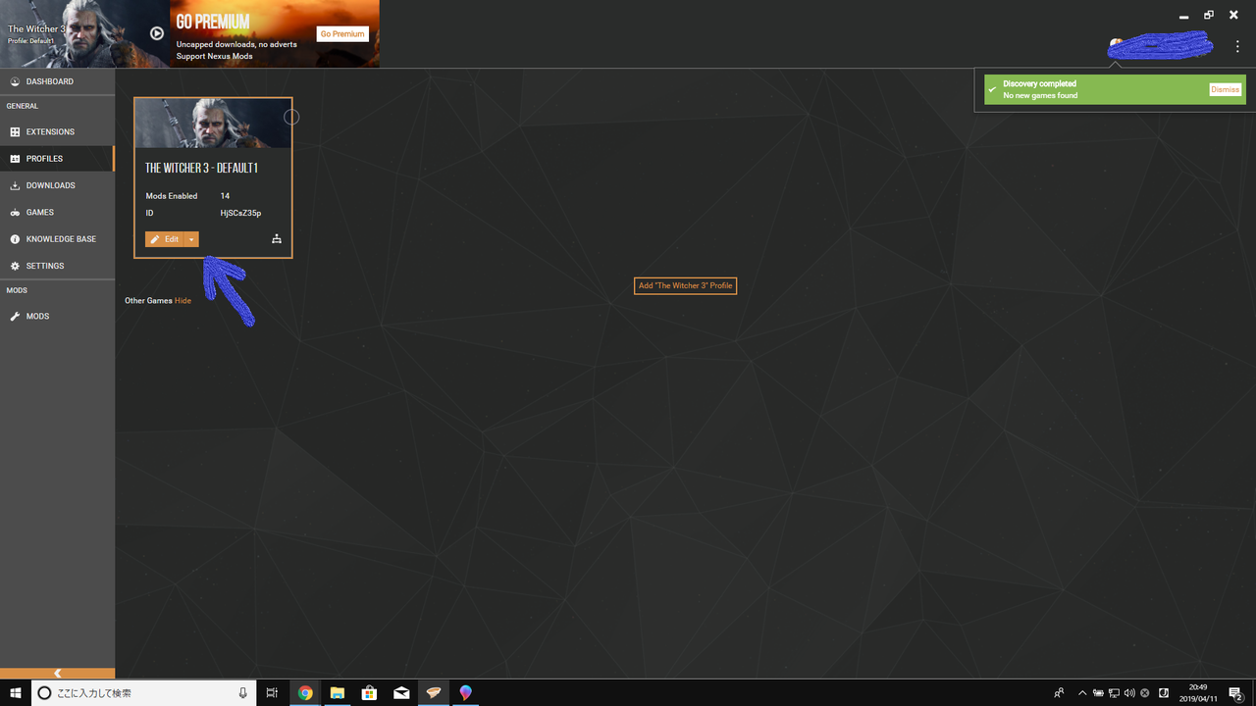Click the microphone icon in search box
This screenshot has height=706, width=1256.
(x=242, y=692)
